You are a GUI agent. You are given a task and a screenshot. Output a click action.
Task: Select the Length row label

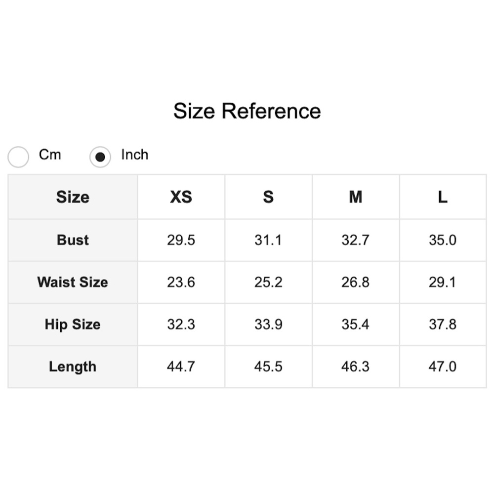tap(73, 367)
